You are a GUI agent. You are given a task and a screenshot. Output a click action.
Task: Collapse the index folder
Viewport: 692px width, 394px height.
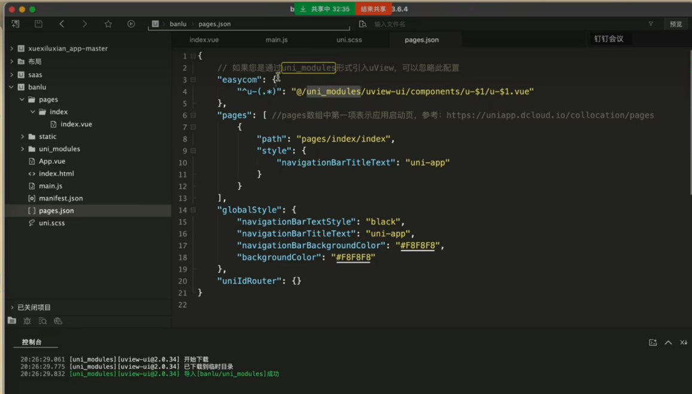coord(33,112)
